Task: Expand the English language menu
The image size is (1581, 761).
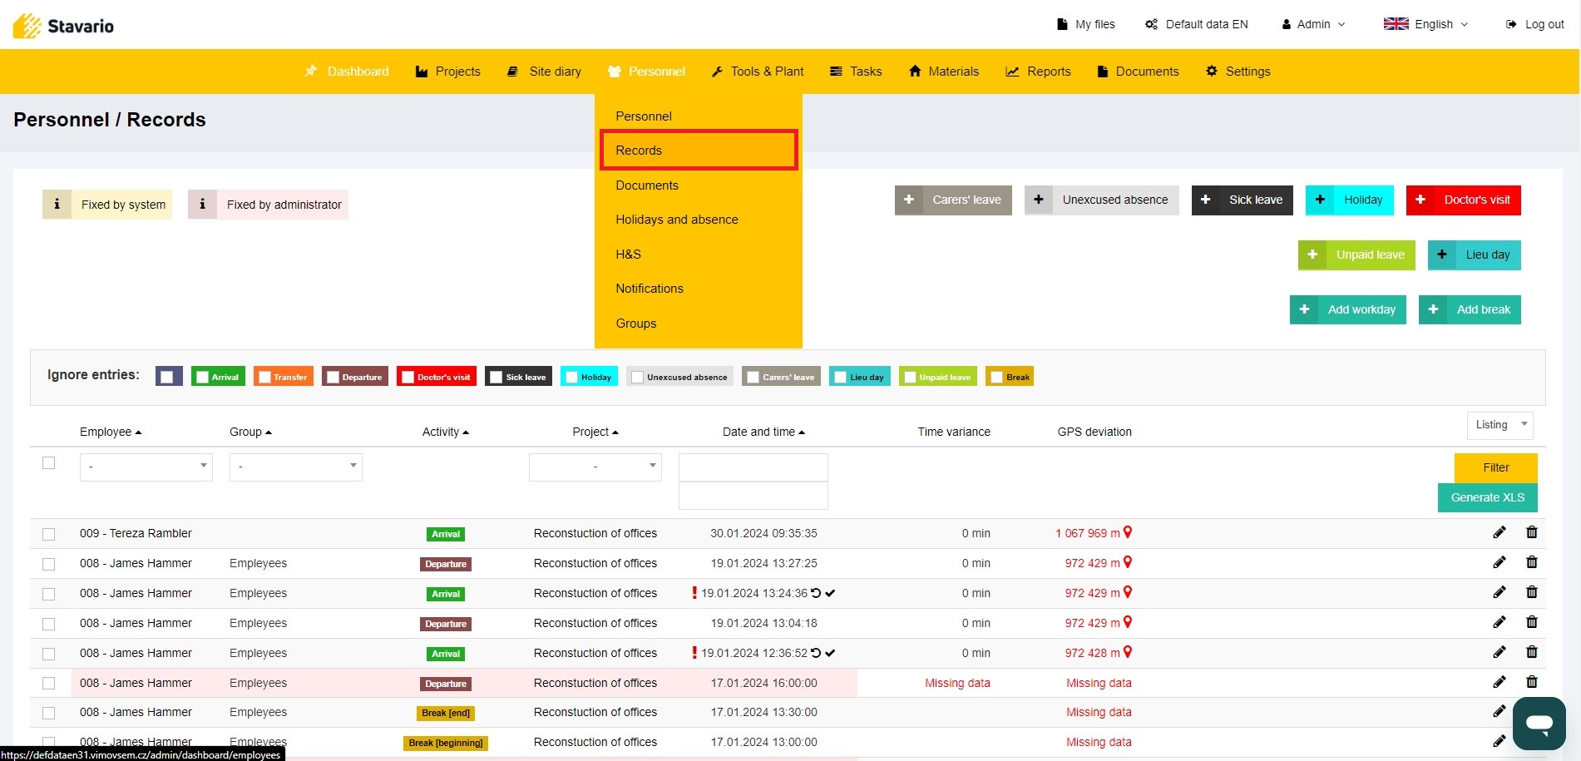Action: [1426, 24]
